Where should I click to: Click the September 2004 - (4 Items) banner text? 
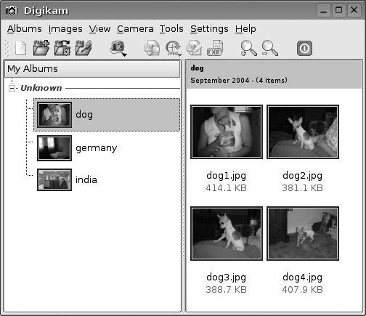(239, 81)
